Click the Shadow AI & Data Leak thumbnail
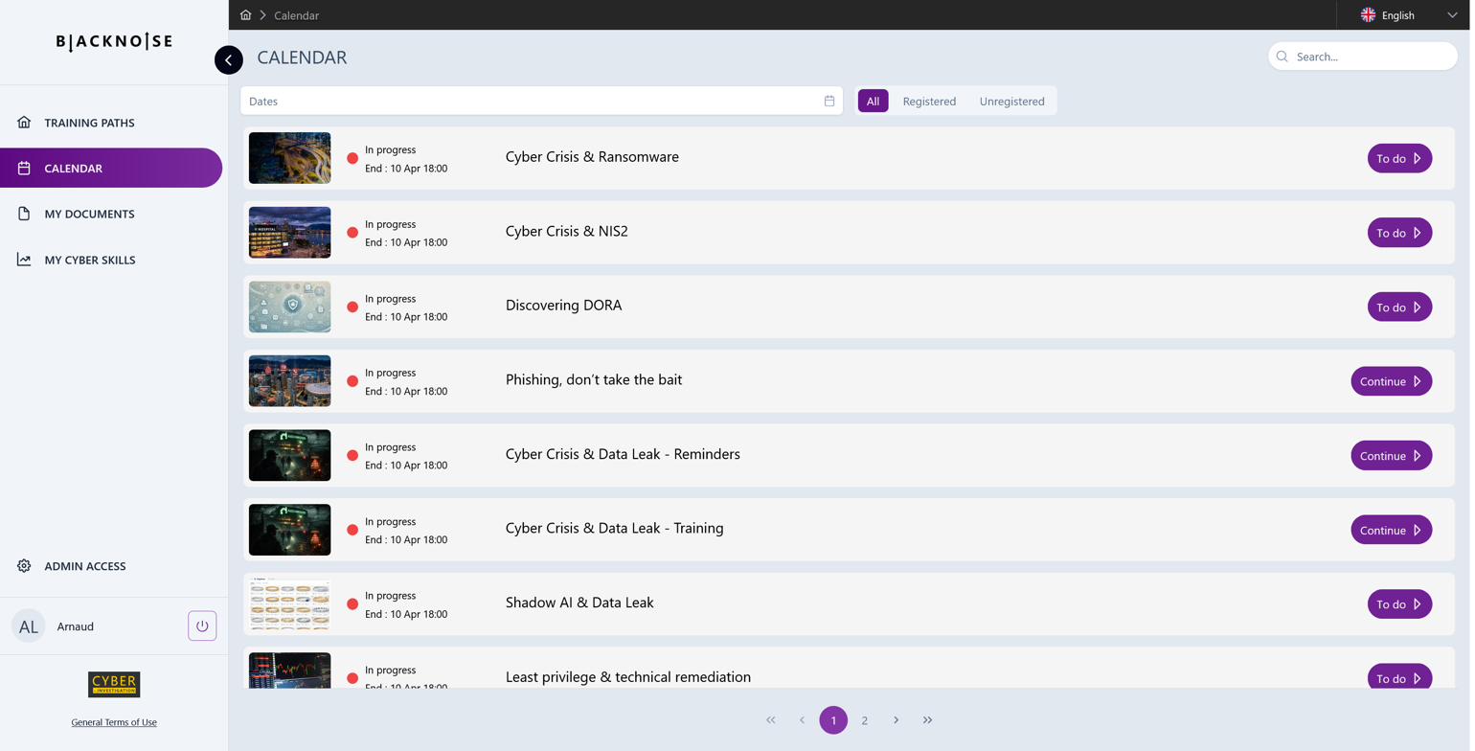Viewport: 1475px width, 751px height. coord(289,604)
